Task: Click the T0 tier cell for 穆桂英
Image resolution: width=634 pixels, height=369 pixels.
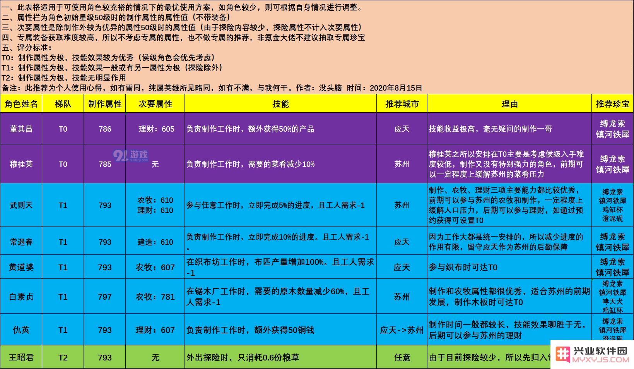Action: pos(63,164)
